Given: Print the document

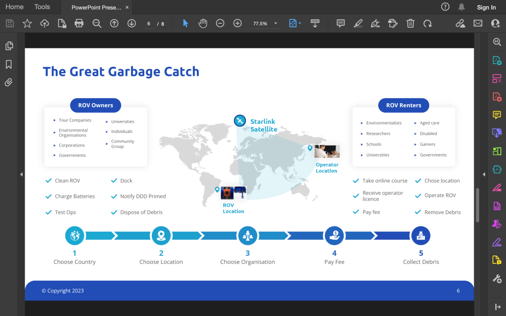Looking at the screenshot, I should (x=79, y=23).
